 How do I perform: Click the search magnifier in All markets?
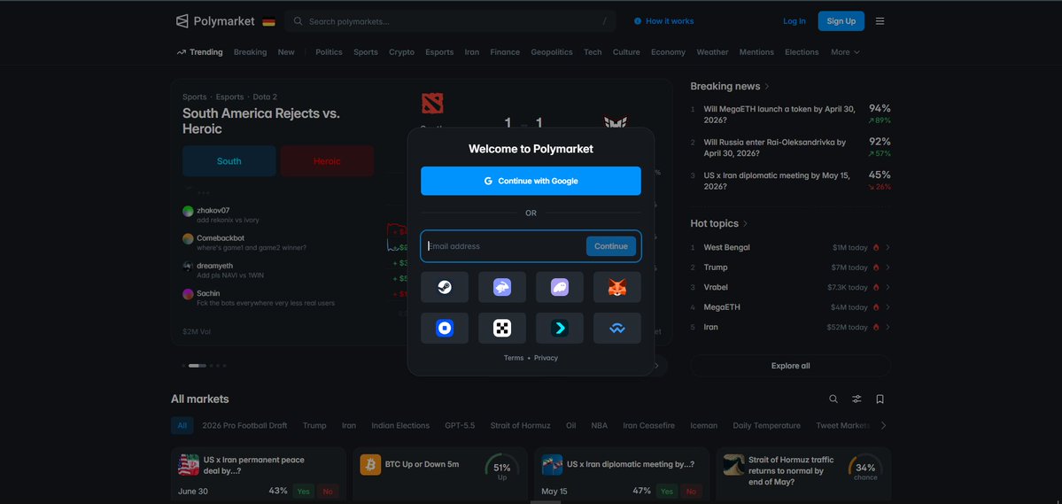(x=833, y=399)
